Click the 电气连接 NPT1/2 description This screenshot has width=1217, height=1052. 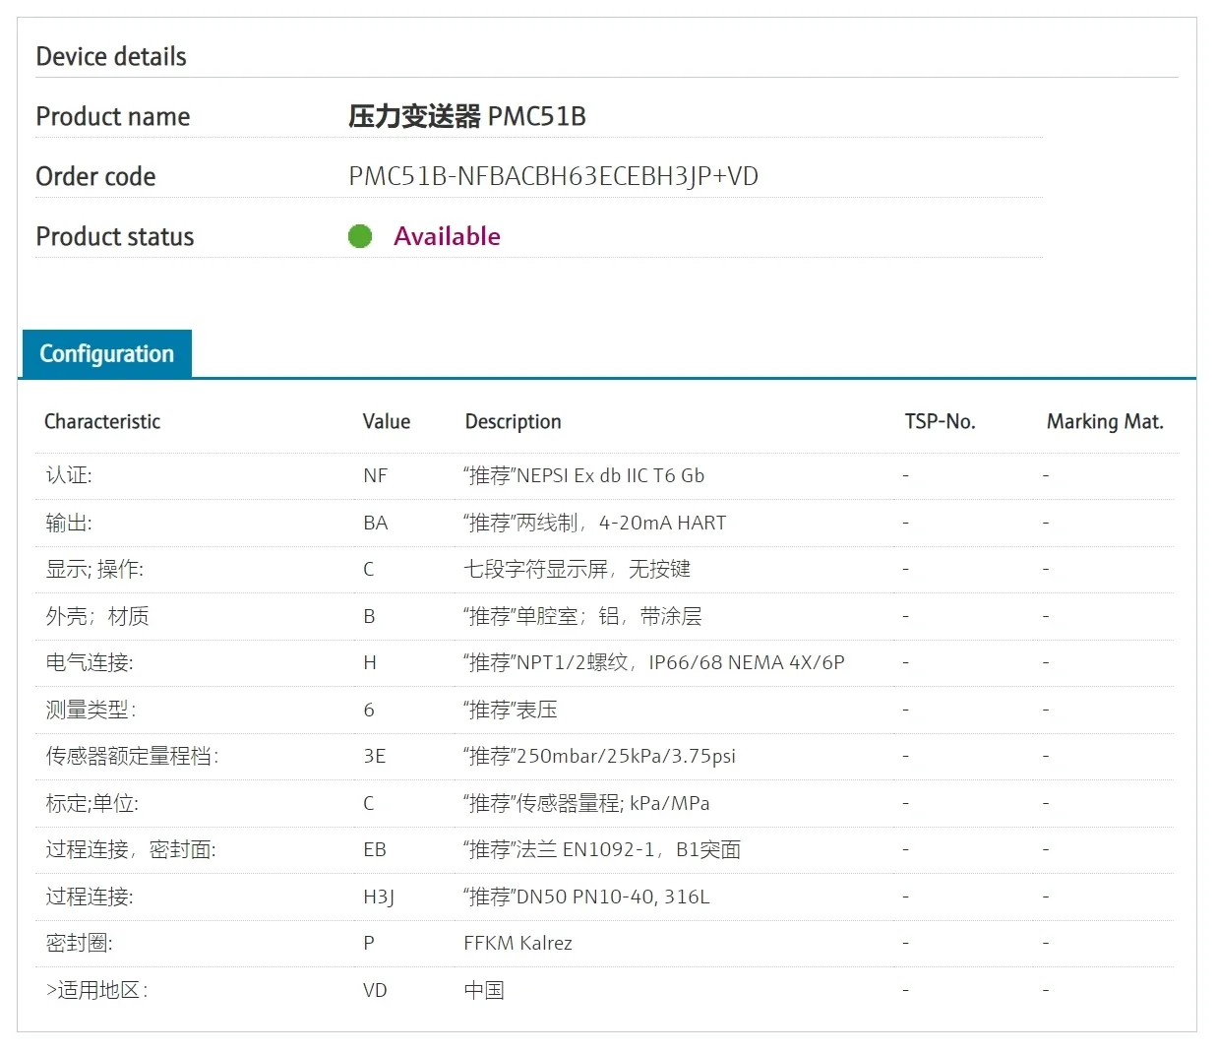[x=653, y=662]
